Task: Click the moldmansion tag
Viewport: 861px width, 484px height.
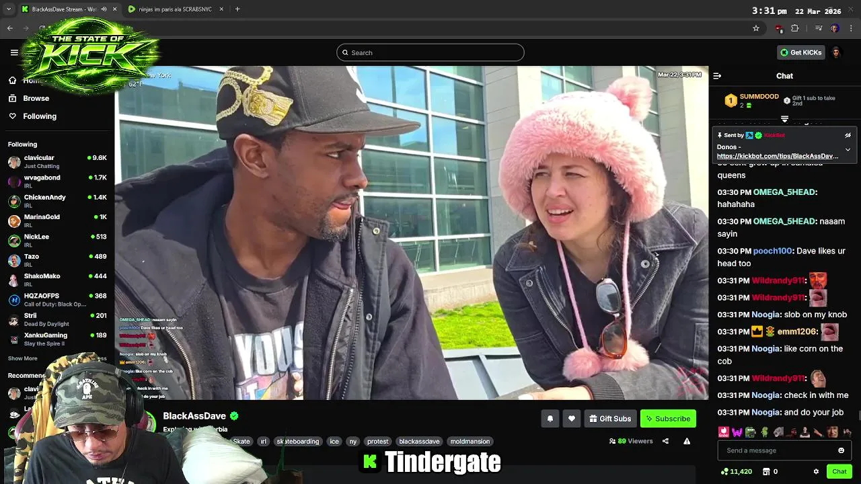Action: 470,442
